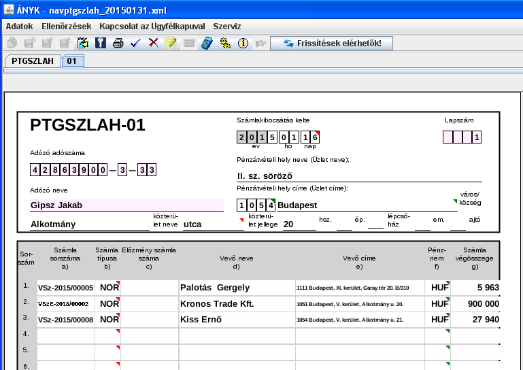The width and height of the screenshot is (523, 370).
Task: Click the Adózó neve field 'Gipsz Jakab'
Action: click(x=126, y=205)
